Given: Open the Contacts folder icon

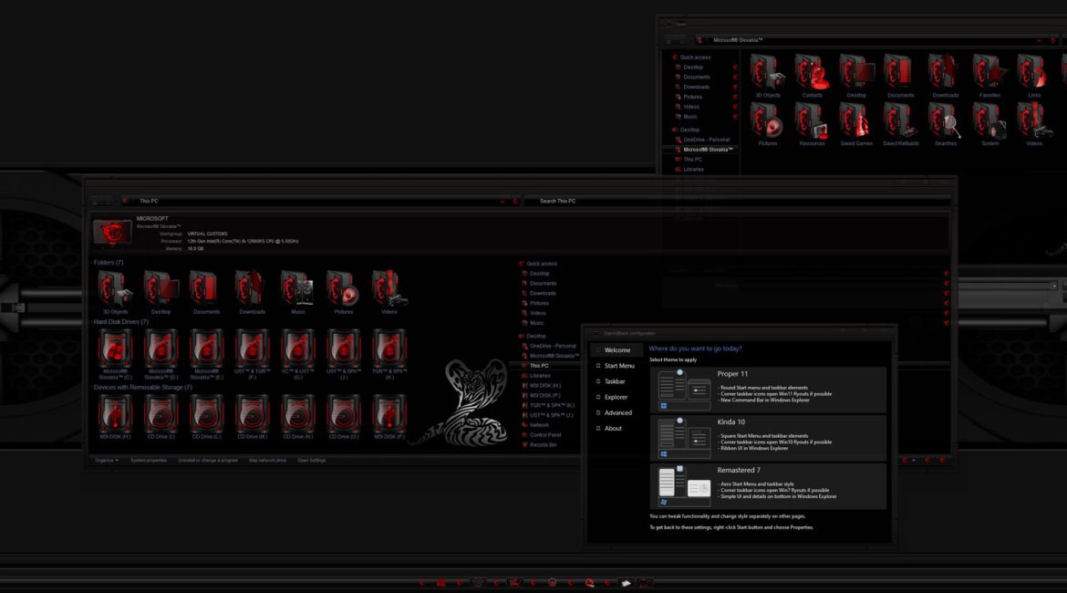Looking at the screenshot, I should [x=812, y=71].
